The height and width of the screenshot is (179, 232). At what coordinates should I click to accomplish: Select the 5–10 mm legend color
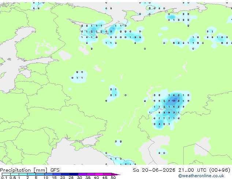pos(40,174)
